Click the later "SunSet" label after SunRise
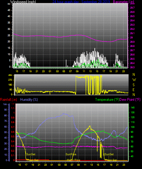Viewport: 142px width, 169px height. [109, 154]
